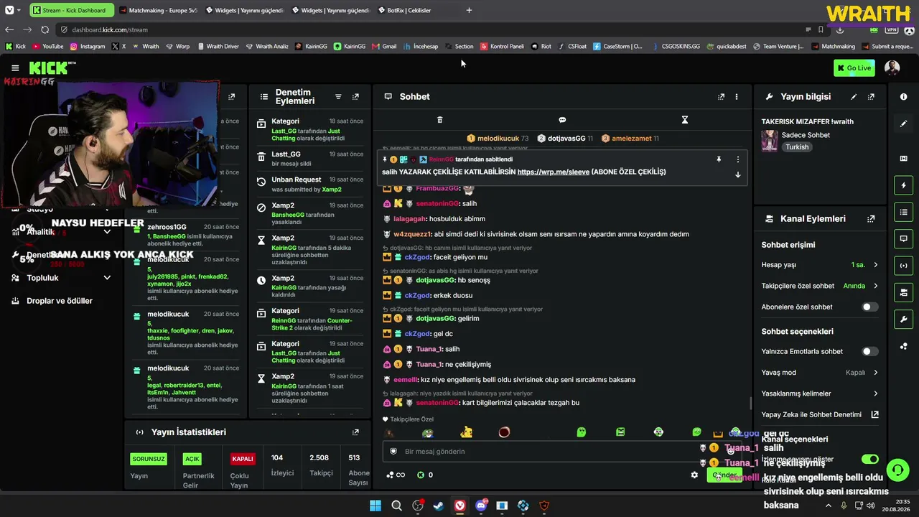The image size is (919, 517).
Task: Open Droplar ve ödüller sidebar item
Action: tap(60, 301)
